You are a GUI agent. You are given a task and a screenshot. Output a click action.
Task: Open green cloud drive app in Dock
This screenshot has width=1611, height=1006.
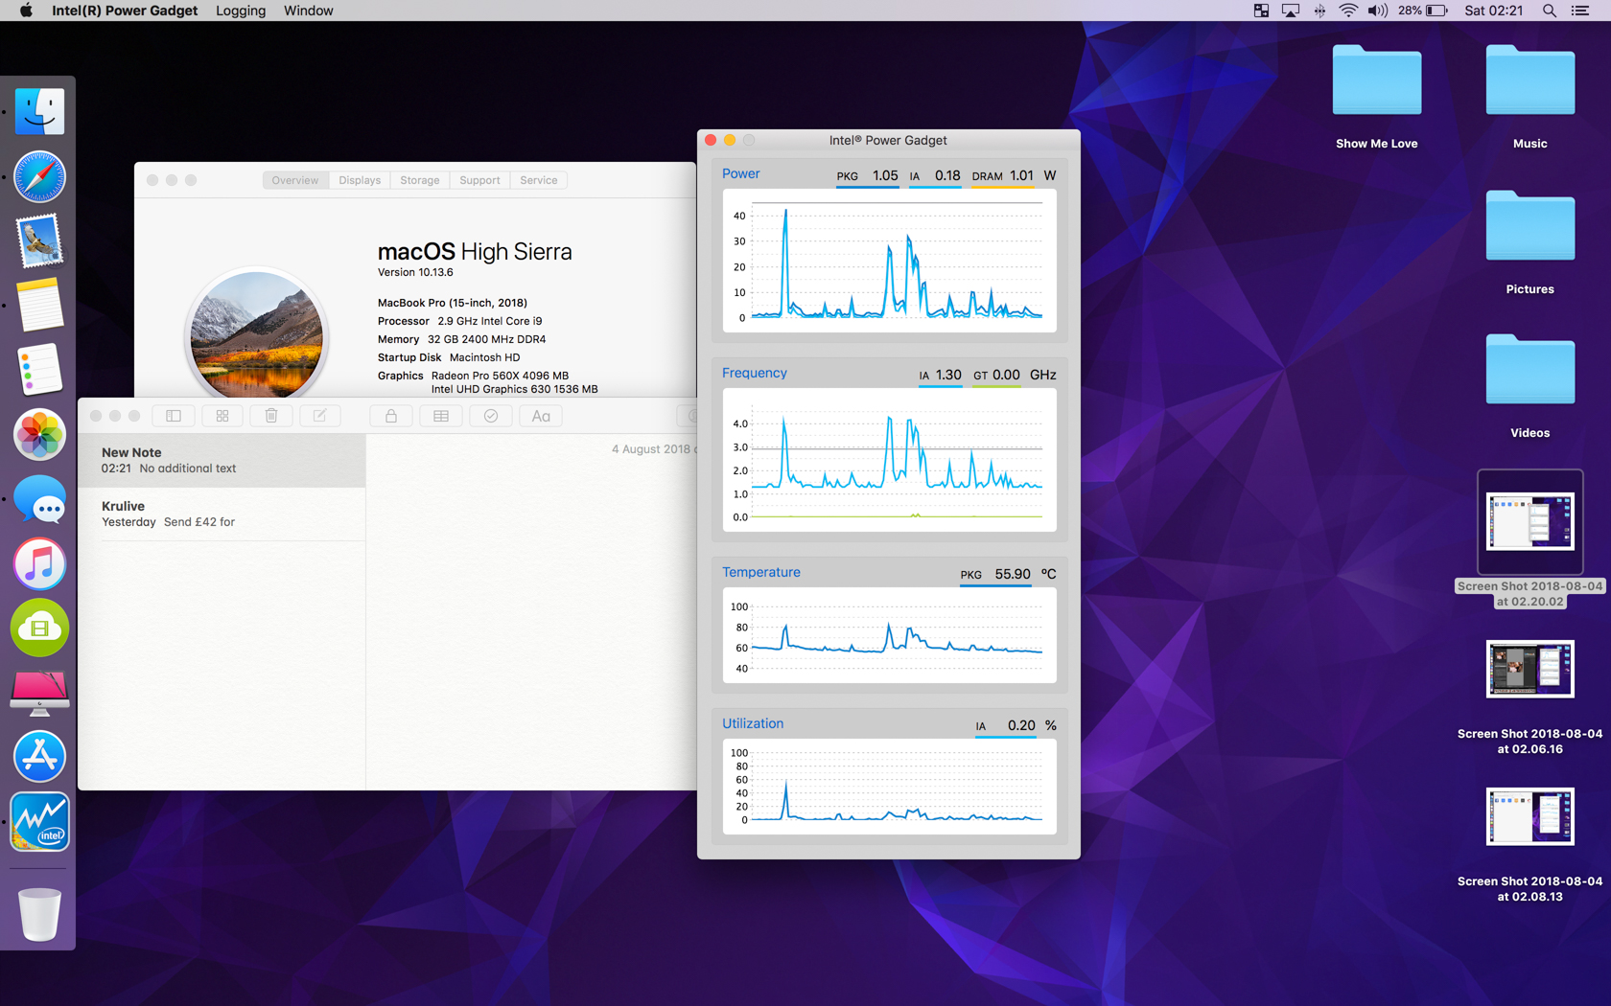[39, 628]
